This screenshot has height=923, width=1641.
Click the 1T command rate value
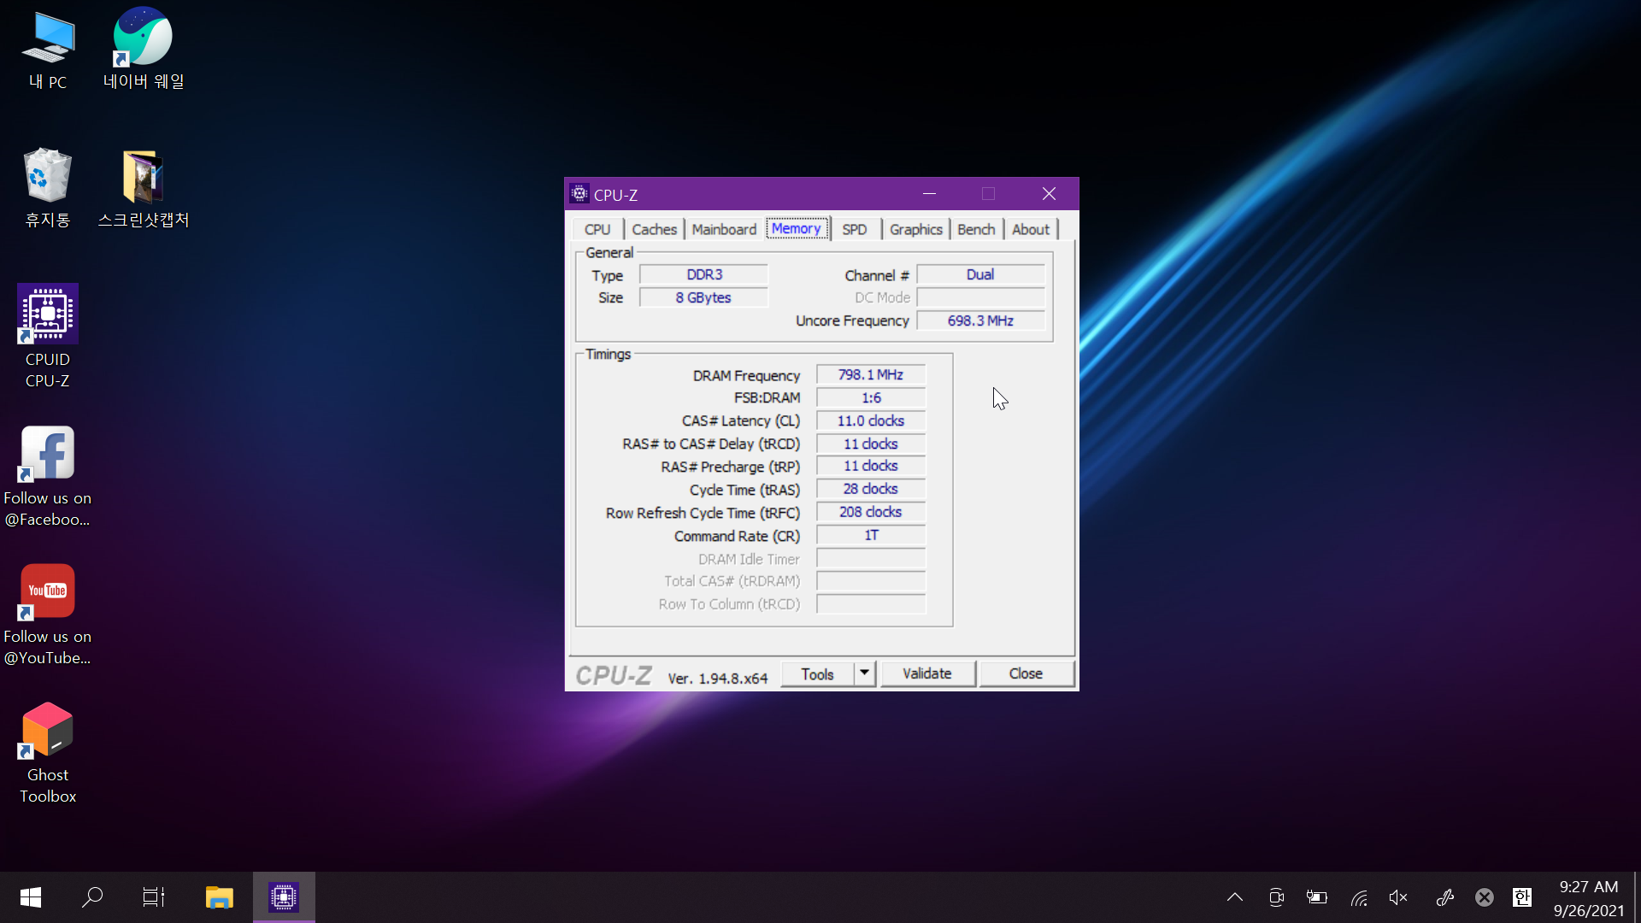click(871, 535)
